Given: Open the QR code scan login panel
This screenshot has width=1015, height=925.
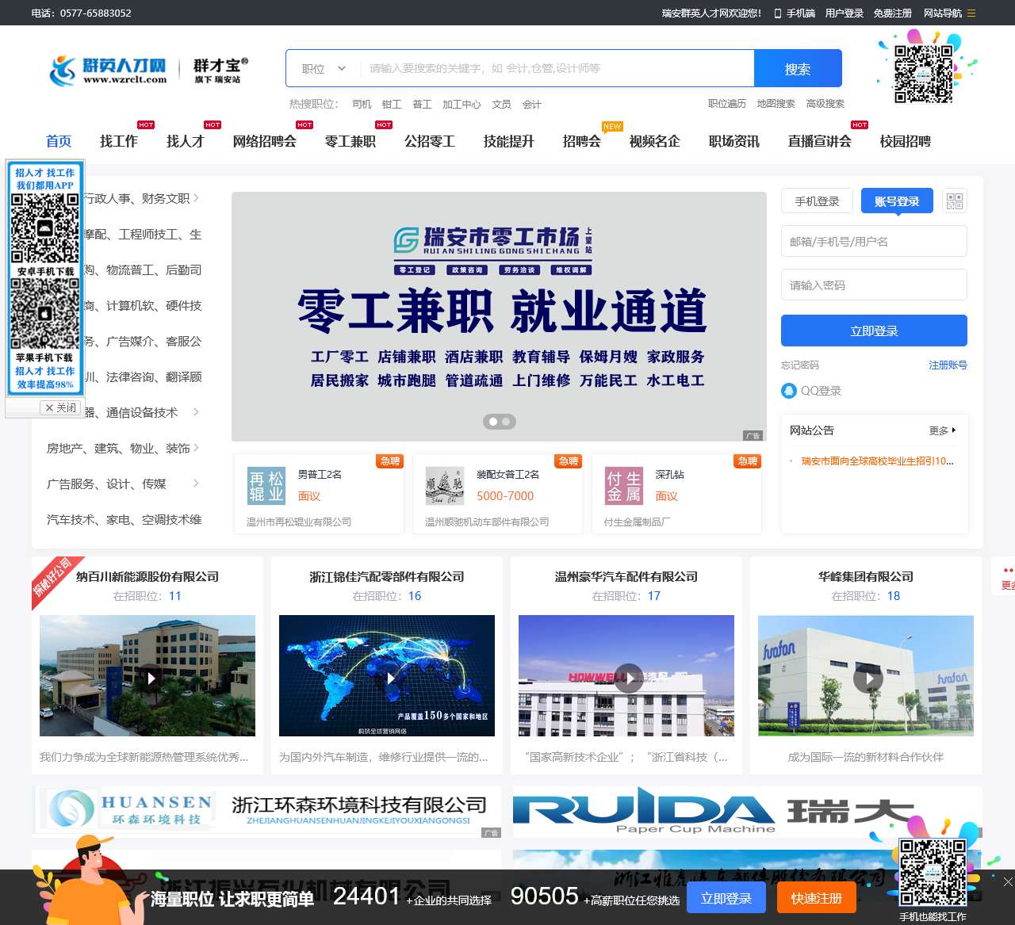Looking at the screenshot, I should [954, 201].
